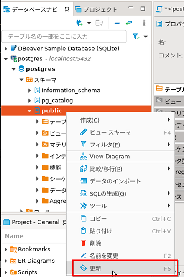Choose 貼り付け from context menu
Screen dimensions: 184x277
click(120, 231)
